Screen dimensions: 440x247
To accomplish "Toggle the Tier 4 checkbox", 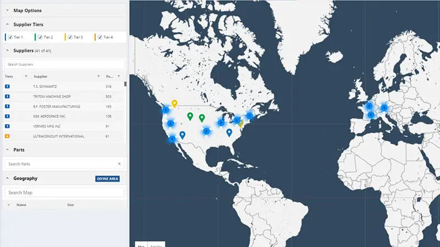I will [x=100, y=37].
